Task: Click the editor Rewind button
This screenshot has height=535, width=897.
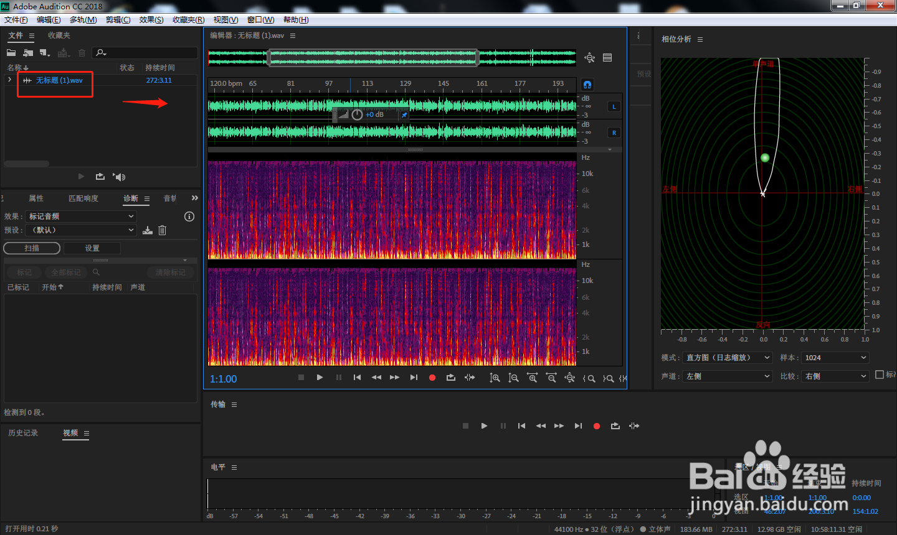Action: pyautogui.click(x=376, y=378)
